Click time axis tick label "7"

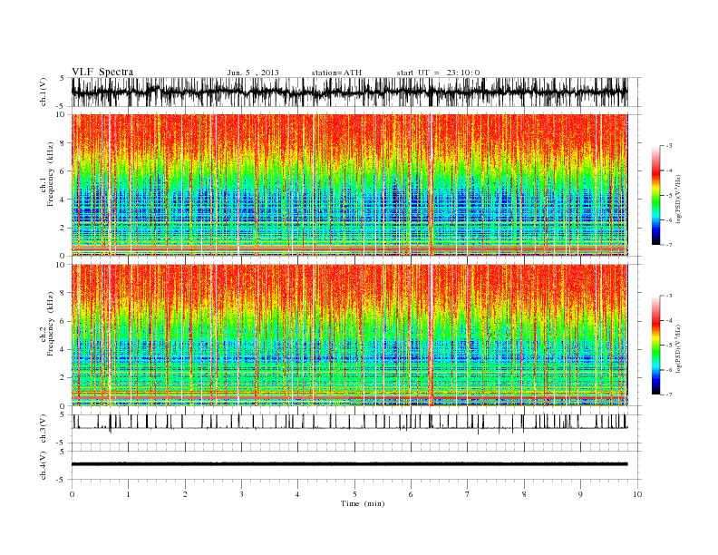[468, 494]
